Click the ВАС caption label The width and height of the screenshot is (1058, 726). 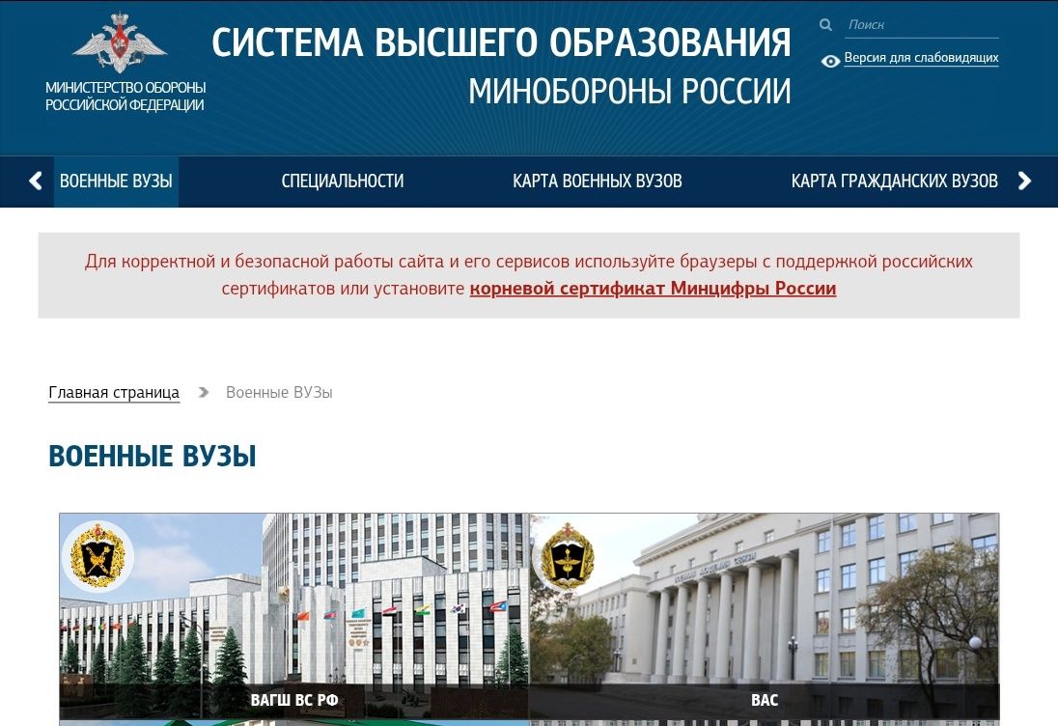(765, 700)
